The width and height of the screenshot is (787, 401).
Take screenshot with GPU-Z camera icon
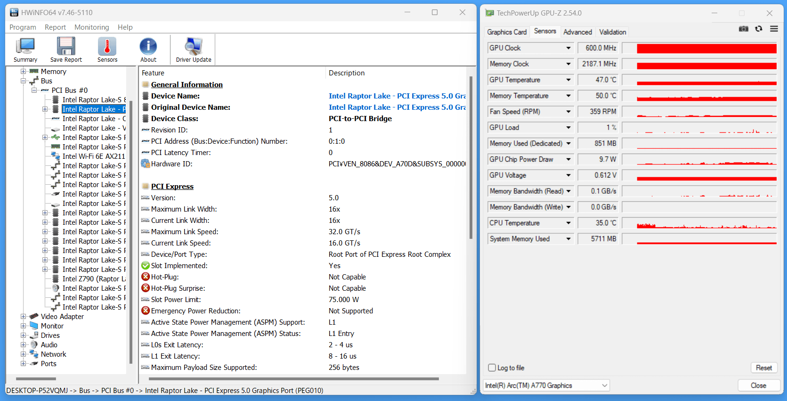(744, 29)
